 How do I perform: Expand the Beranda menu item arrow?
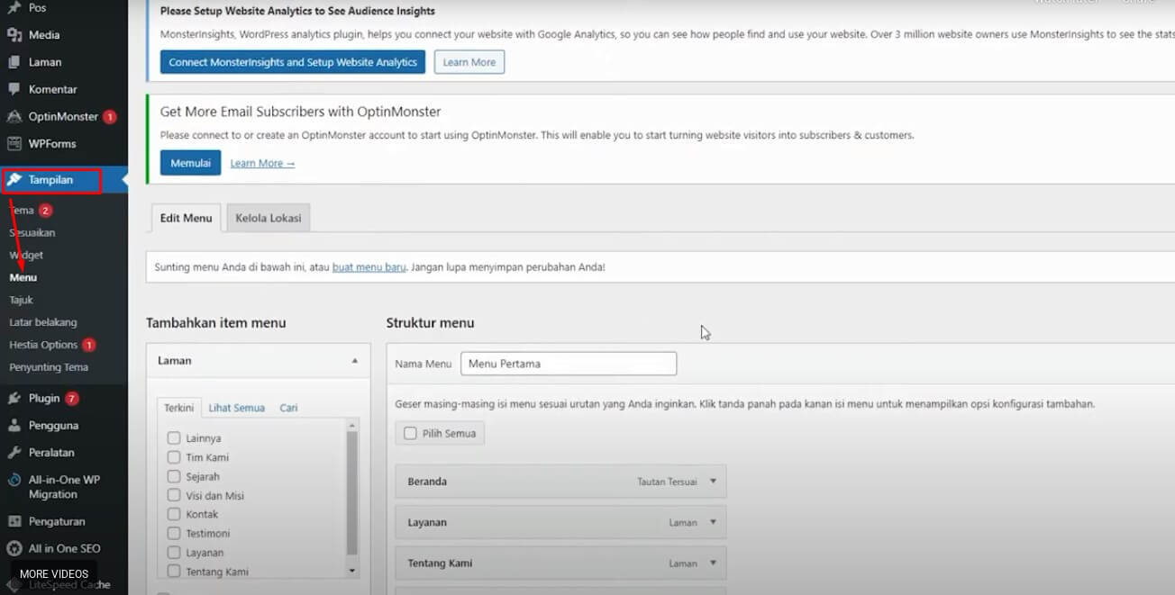pos(713,482)
